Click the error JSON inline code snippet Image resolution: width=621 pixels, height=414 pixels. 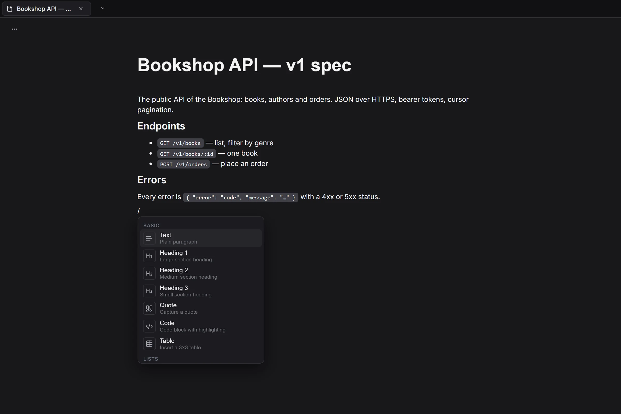[241, 197]
